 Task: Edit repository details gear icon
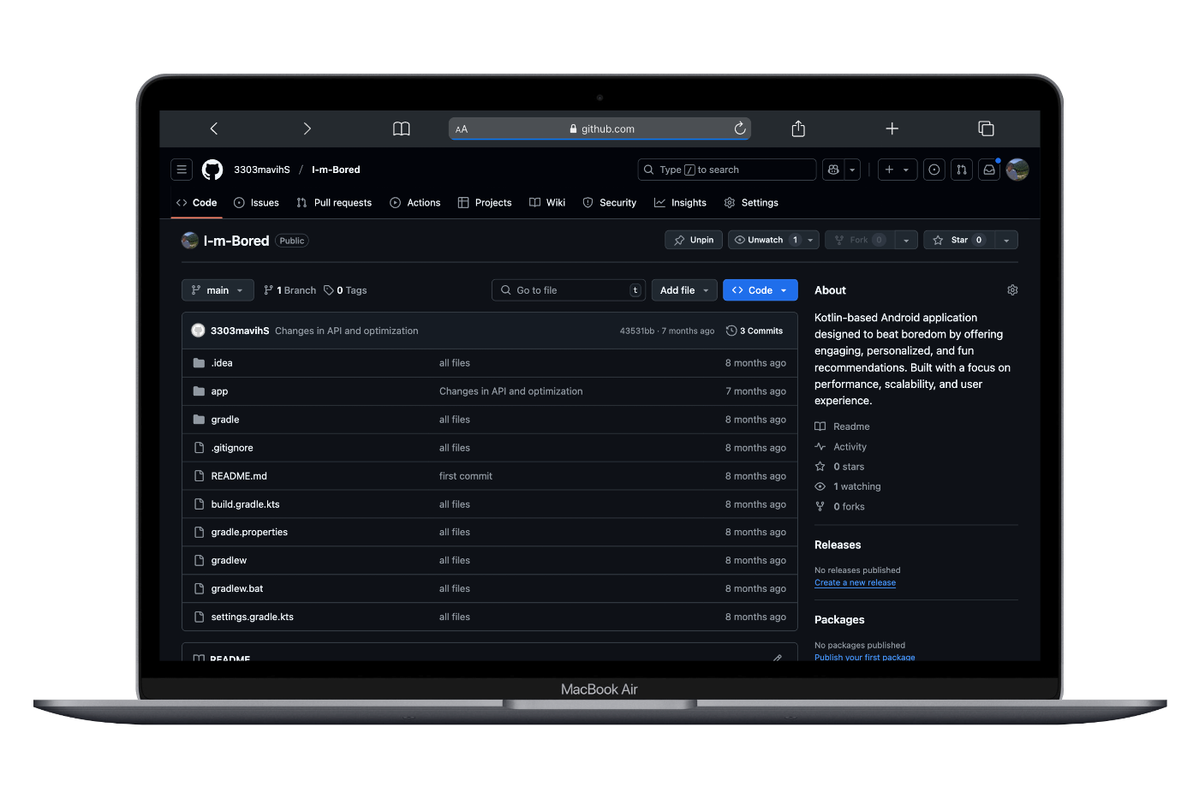click(1012, 290)
